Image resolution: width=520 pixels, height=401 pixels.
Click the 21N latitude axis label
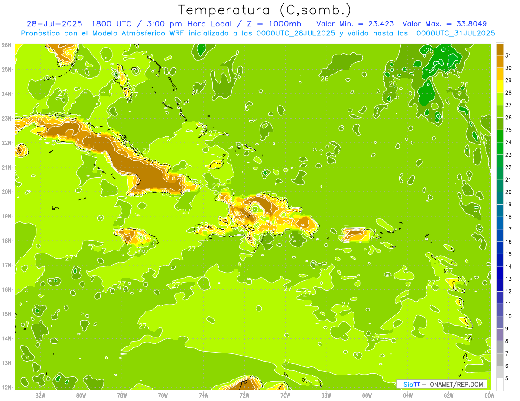pos(6,167)
